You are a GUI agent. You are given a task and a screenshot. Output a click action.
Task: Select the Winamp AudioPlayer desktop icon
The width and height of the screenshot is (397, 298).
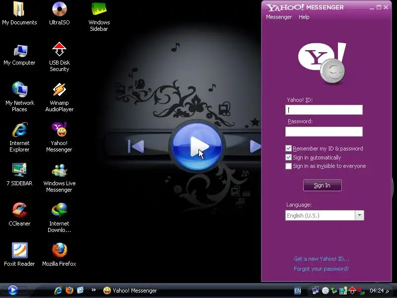[x=59, y=97]
